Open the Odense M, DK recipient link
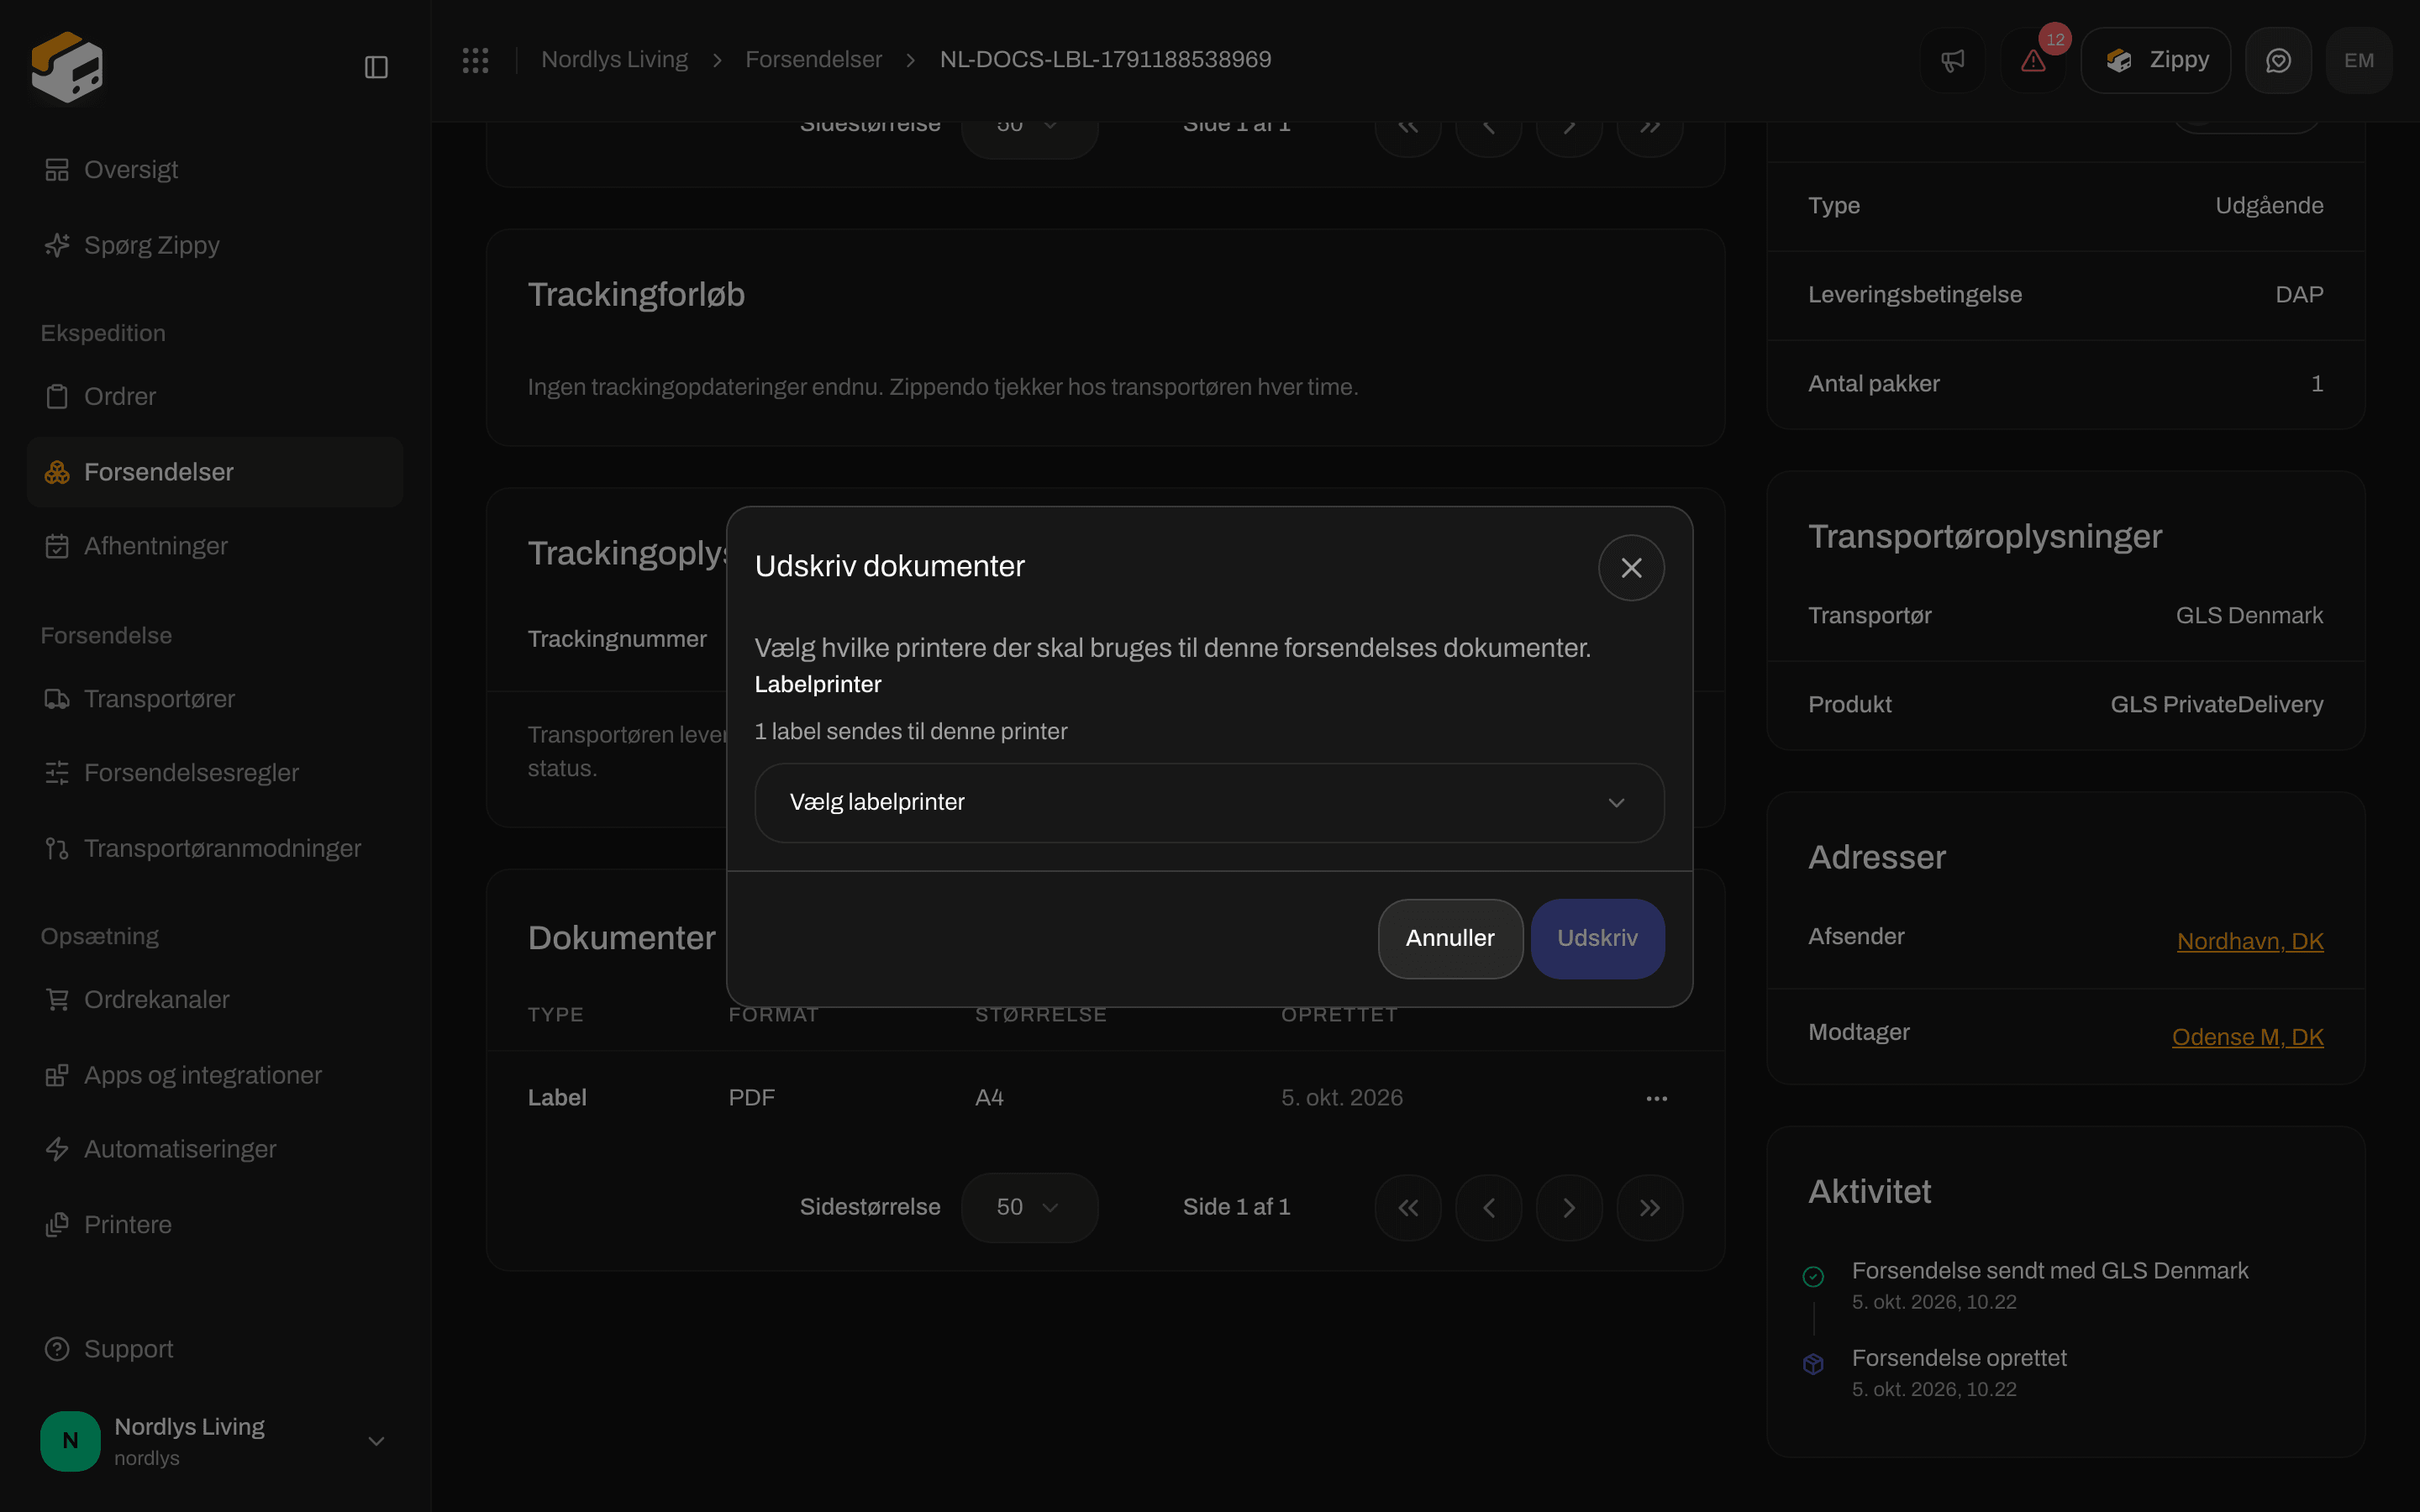 tap(2247, 1037)
